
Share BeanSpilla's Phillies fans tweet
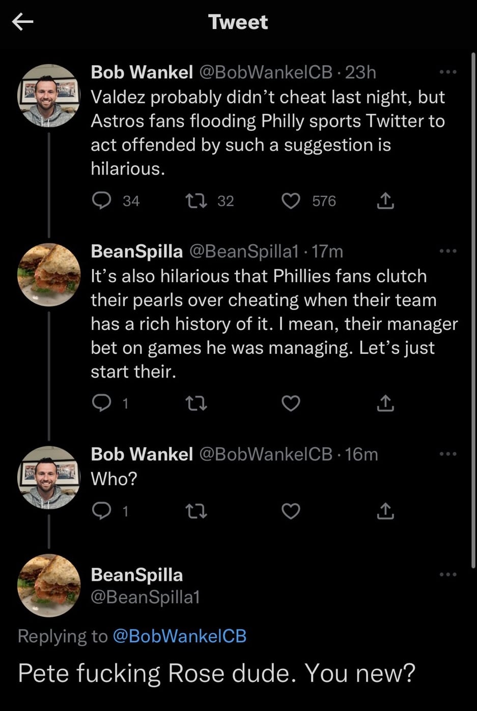pyautogui.click(x=385, y=403)
